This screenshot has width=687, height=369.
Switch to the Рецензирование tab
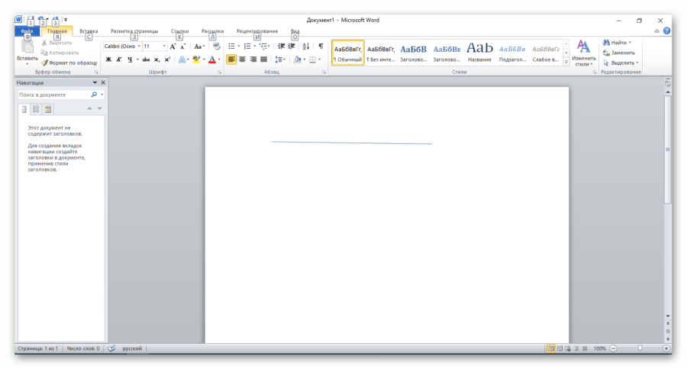click(257, 31)
